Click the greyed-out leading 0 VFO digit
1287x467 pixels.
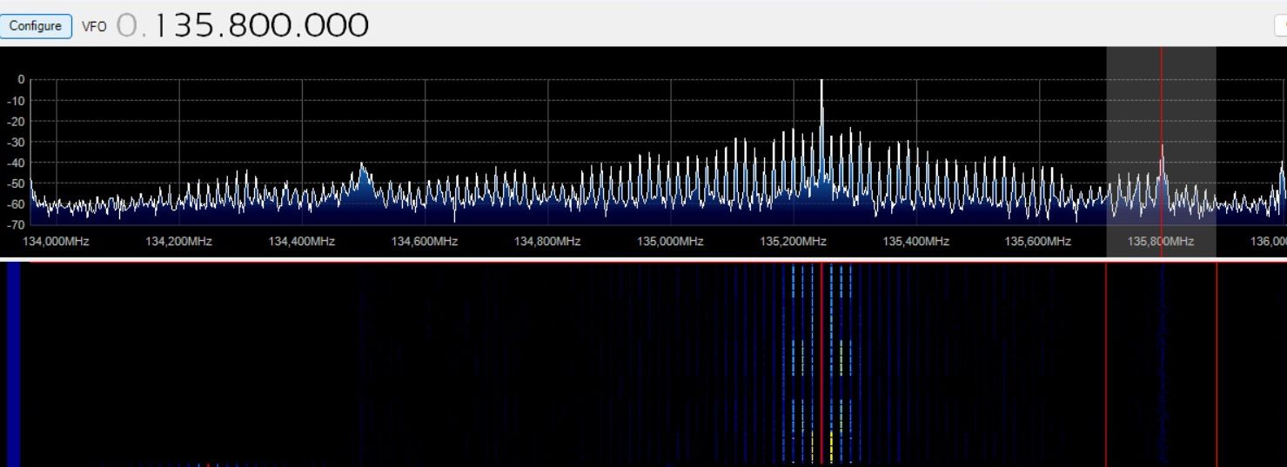click(127, 25)
